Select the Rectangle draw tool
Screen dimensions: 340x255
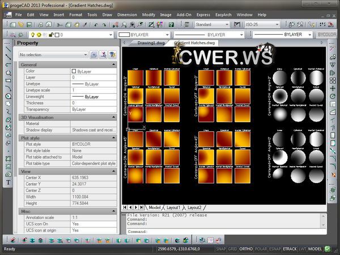pos(8,81)
